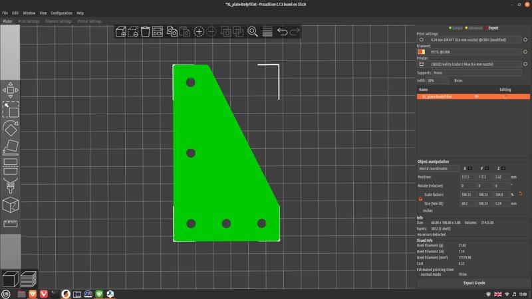Click the Redo arrow icon
Screen dimensions: 532x299
(x=295, y=32)
